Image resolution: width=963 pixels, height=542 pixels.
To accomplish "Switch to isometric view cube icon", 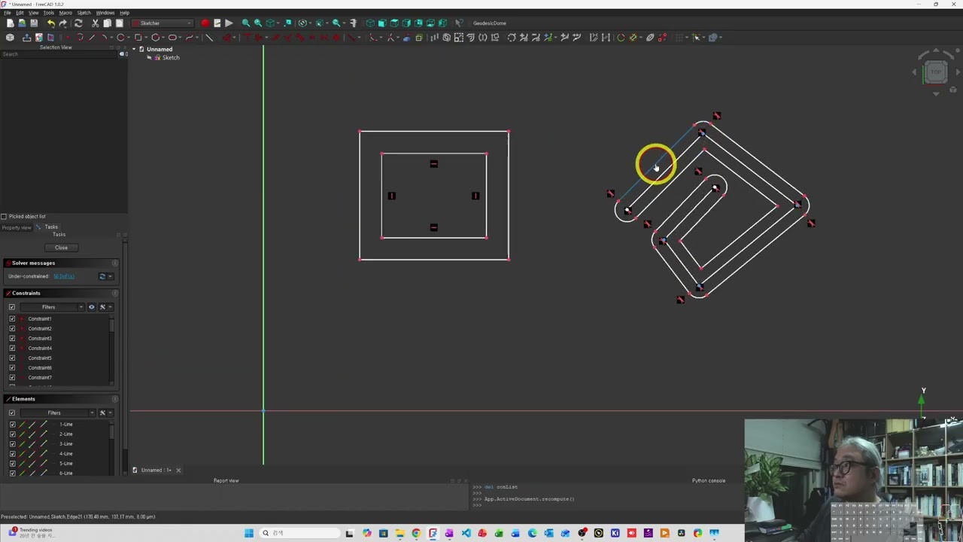I will [369, 23].
